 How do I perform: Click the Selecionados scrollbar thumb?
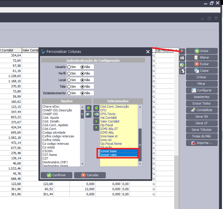pos(140,145)
